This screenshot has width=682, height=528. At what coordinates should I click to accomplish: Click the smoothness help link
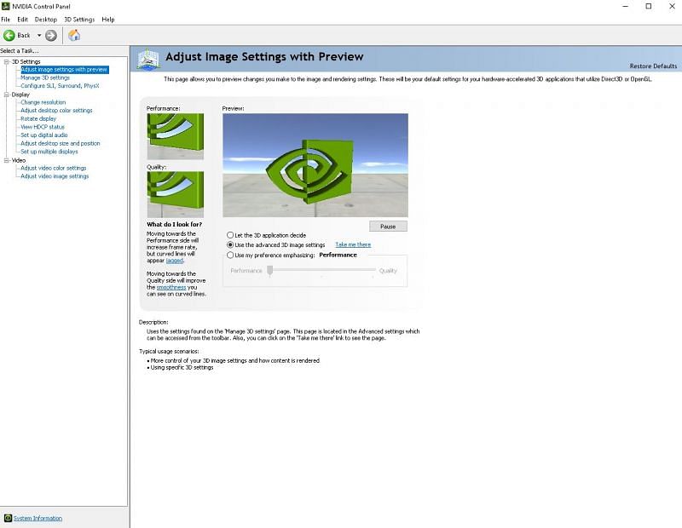[171, 287]
